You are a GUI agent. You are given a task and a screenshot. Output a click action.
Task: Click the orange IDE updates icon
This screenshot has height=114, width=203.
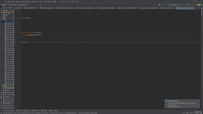click(199, 5)
